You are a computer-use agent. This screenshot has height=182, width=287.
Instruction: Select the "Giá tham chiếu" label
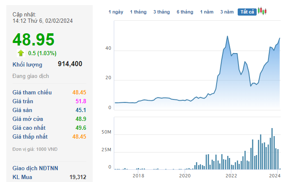(32, 92)
